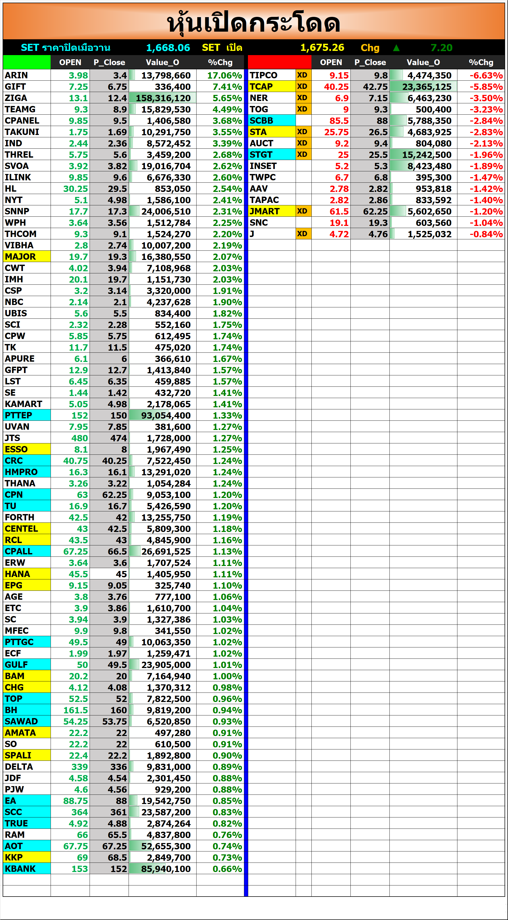Click the SET open value 1,675.26
The image size is (508, 920).
(x=322, y=47)
